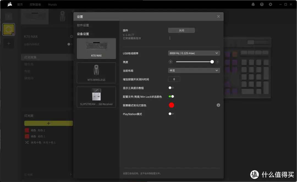297x182 pixels.
Task: Click the shuffle icon of 水光十色 layer
Action: (x=27, y=142)
